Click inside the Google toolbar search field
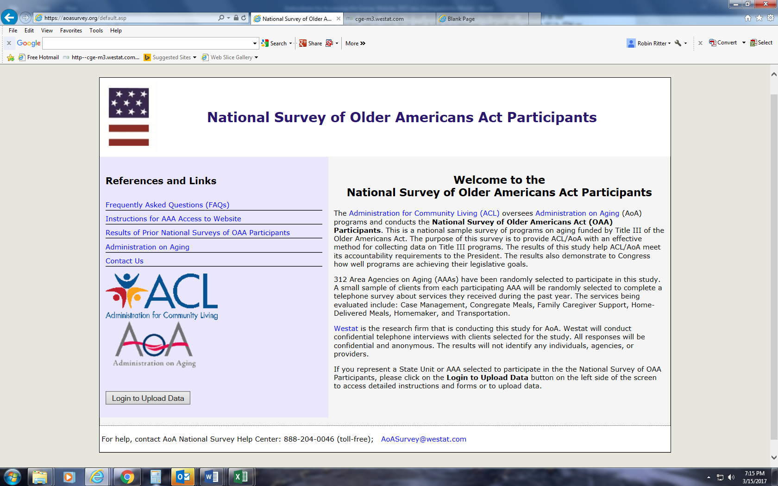778x486 pixels. (x=148, y=43)
